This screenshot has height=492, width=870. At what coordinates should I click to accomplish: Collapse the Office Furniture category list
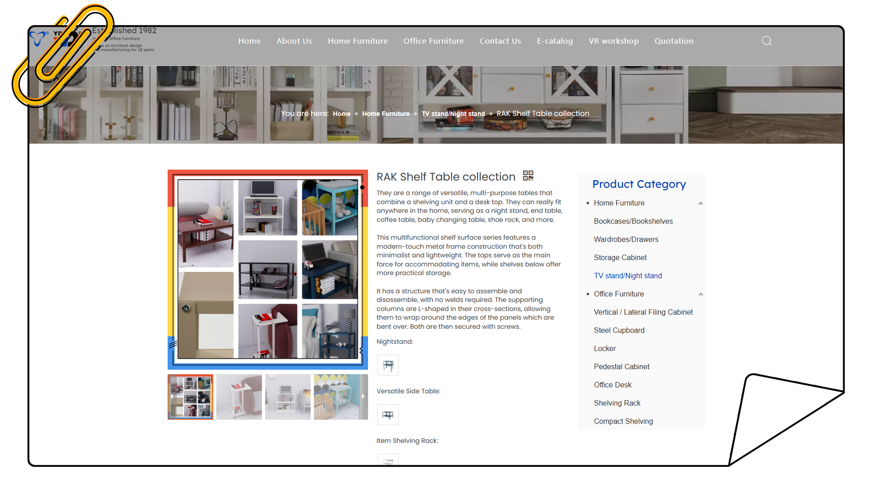(x=701, y=294)
